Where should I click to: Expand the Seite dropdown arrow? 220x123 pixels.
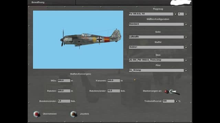(x=186, y=37)
